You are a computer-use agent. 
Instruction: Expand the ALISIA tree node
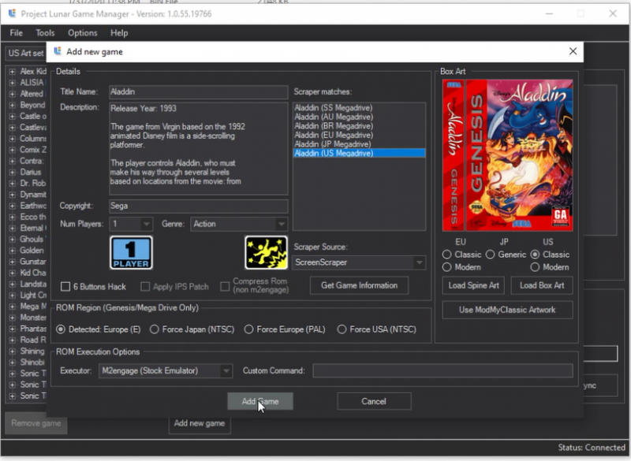tap(12, 83)
